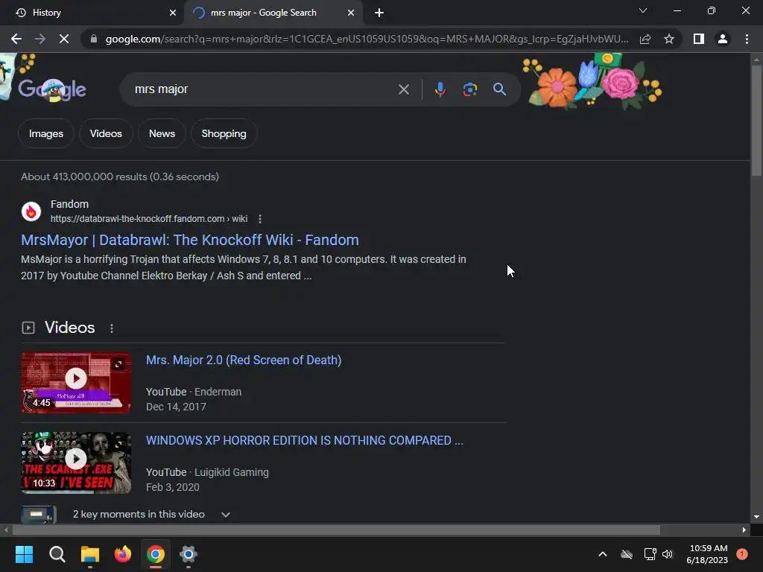The height and width of the screenshot is (572, 763).
Task: Open the new tab button
Action: click(379, 13)
